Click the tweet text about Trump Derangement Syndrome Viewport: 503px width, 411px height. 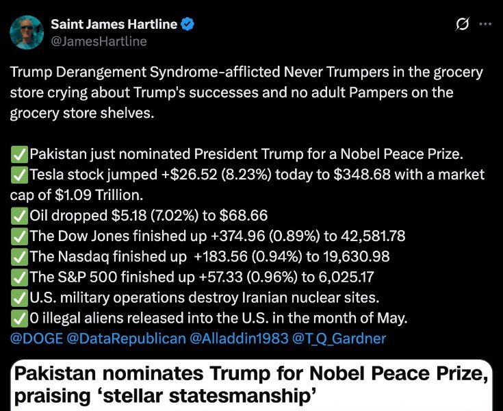click(246, 92)
